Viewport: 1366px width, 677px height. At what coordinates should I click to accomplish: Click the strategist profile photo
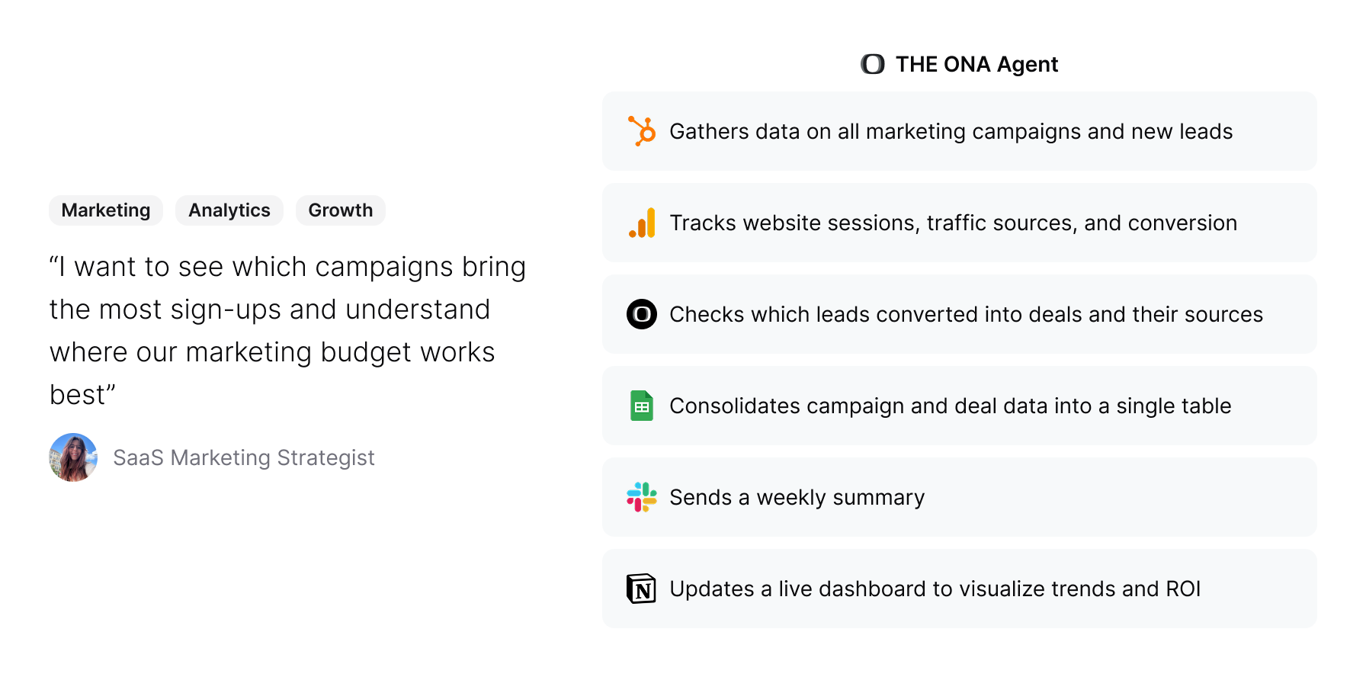coord(73,457)
